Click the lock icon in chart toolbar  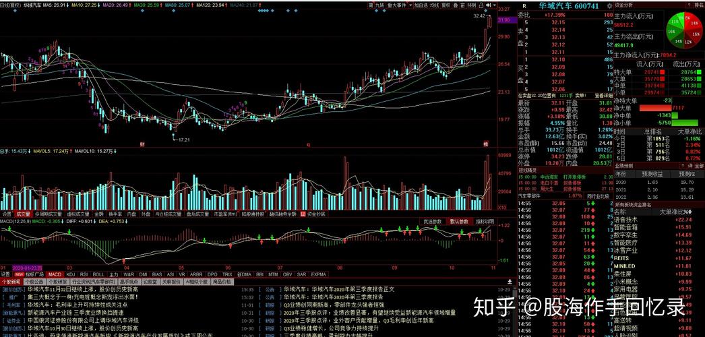481,5
